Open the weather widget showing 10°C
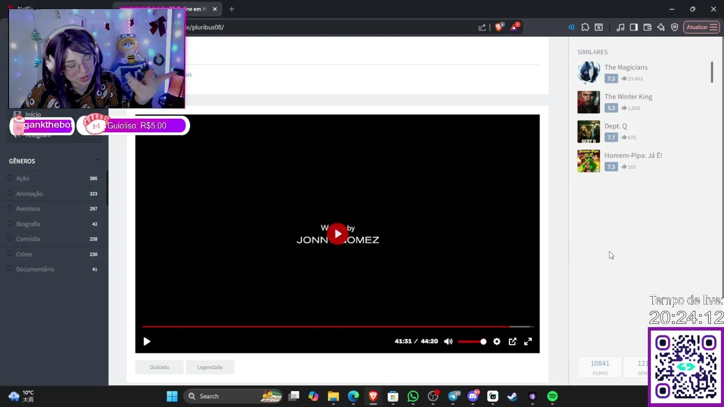Screen dimensions: 724x407 click(x=21, y=396)
